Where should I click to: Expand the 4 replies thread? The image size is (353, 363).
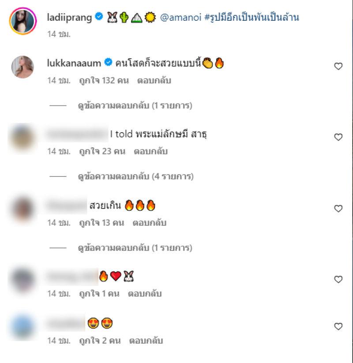coord(136,176)
